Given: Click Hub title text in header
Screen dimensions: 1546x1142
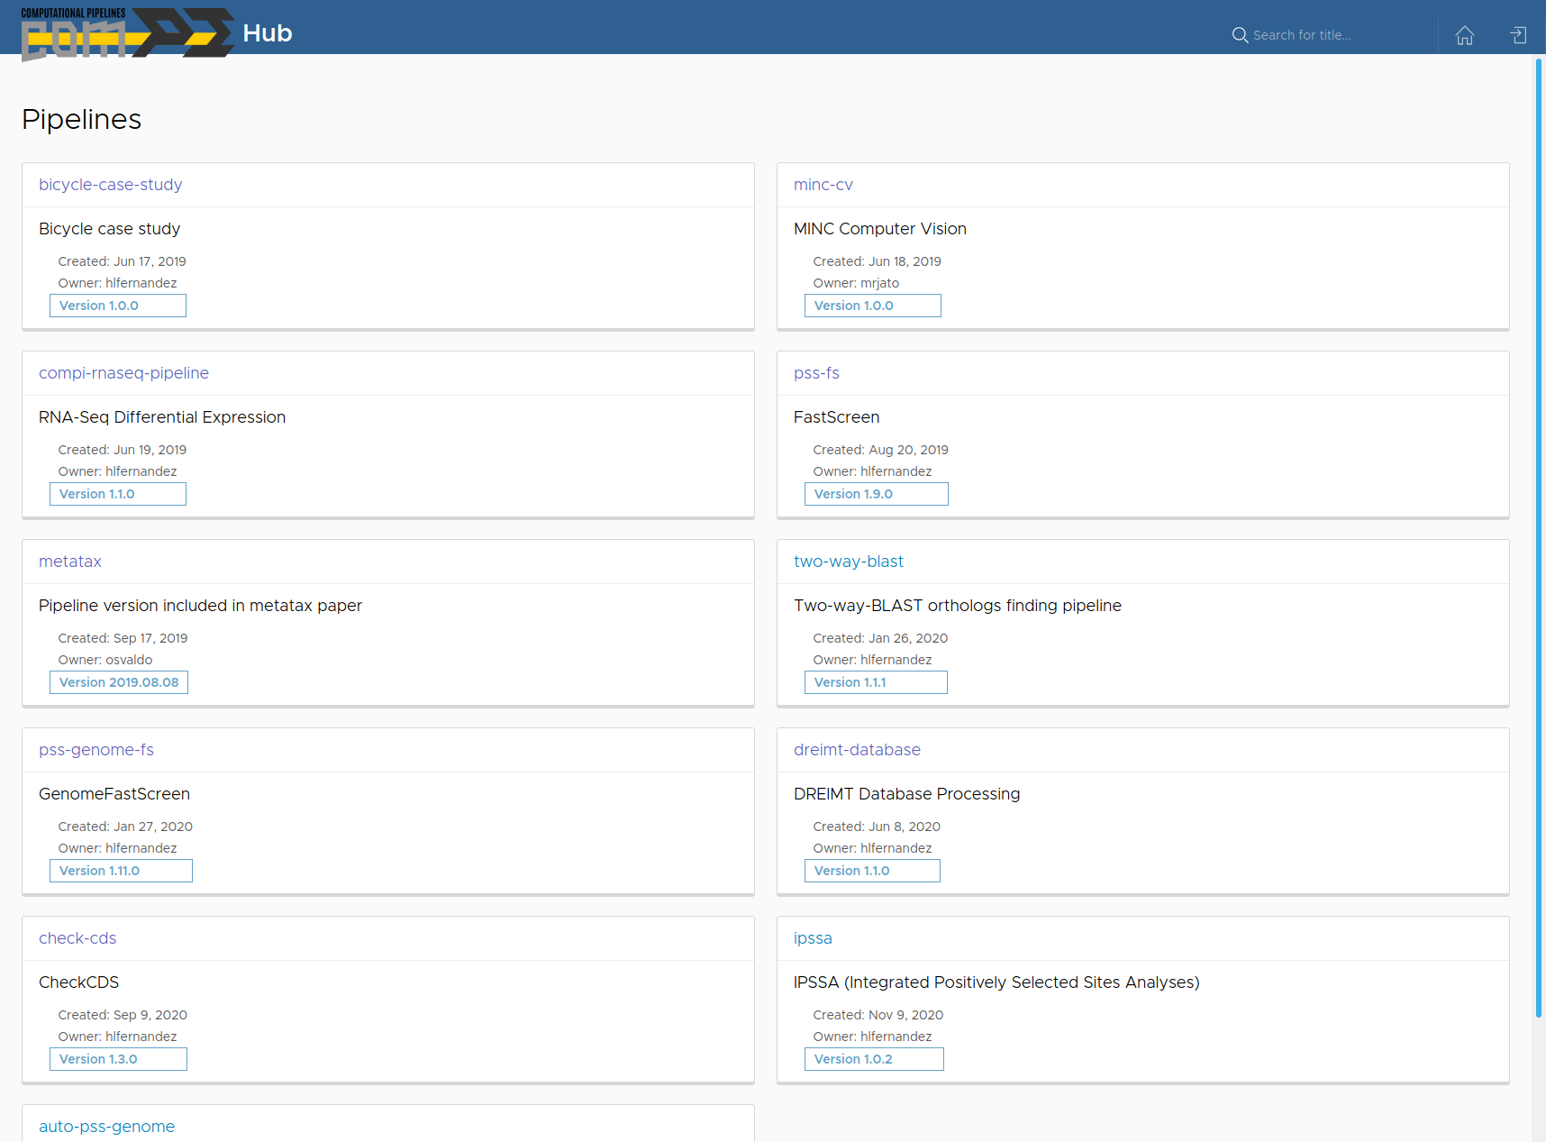Looking at the screenshot, I should (267, 33).
